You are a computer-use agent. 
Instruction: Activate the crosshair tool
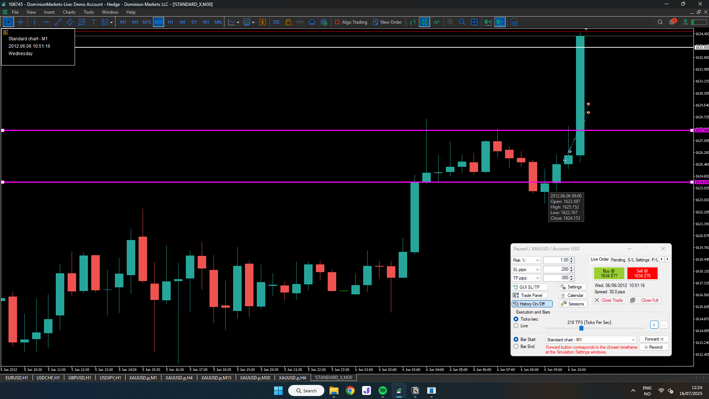click(20, 22)
